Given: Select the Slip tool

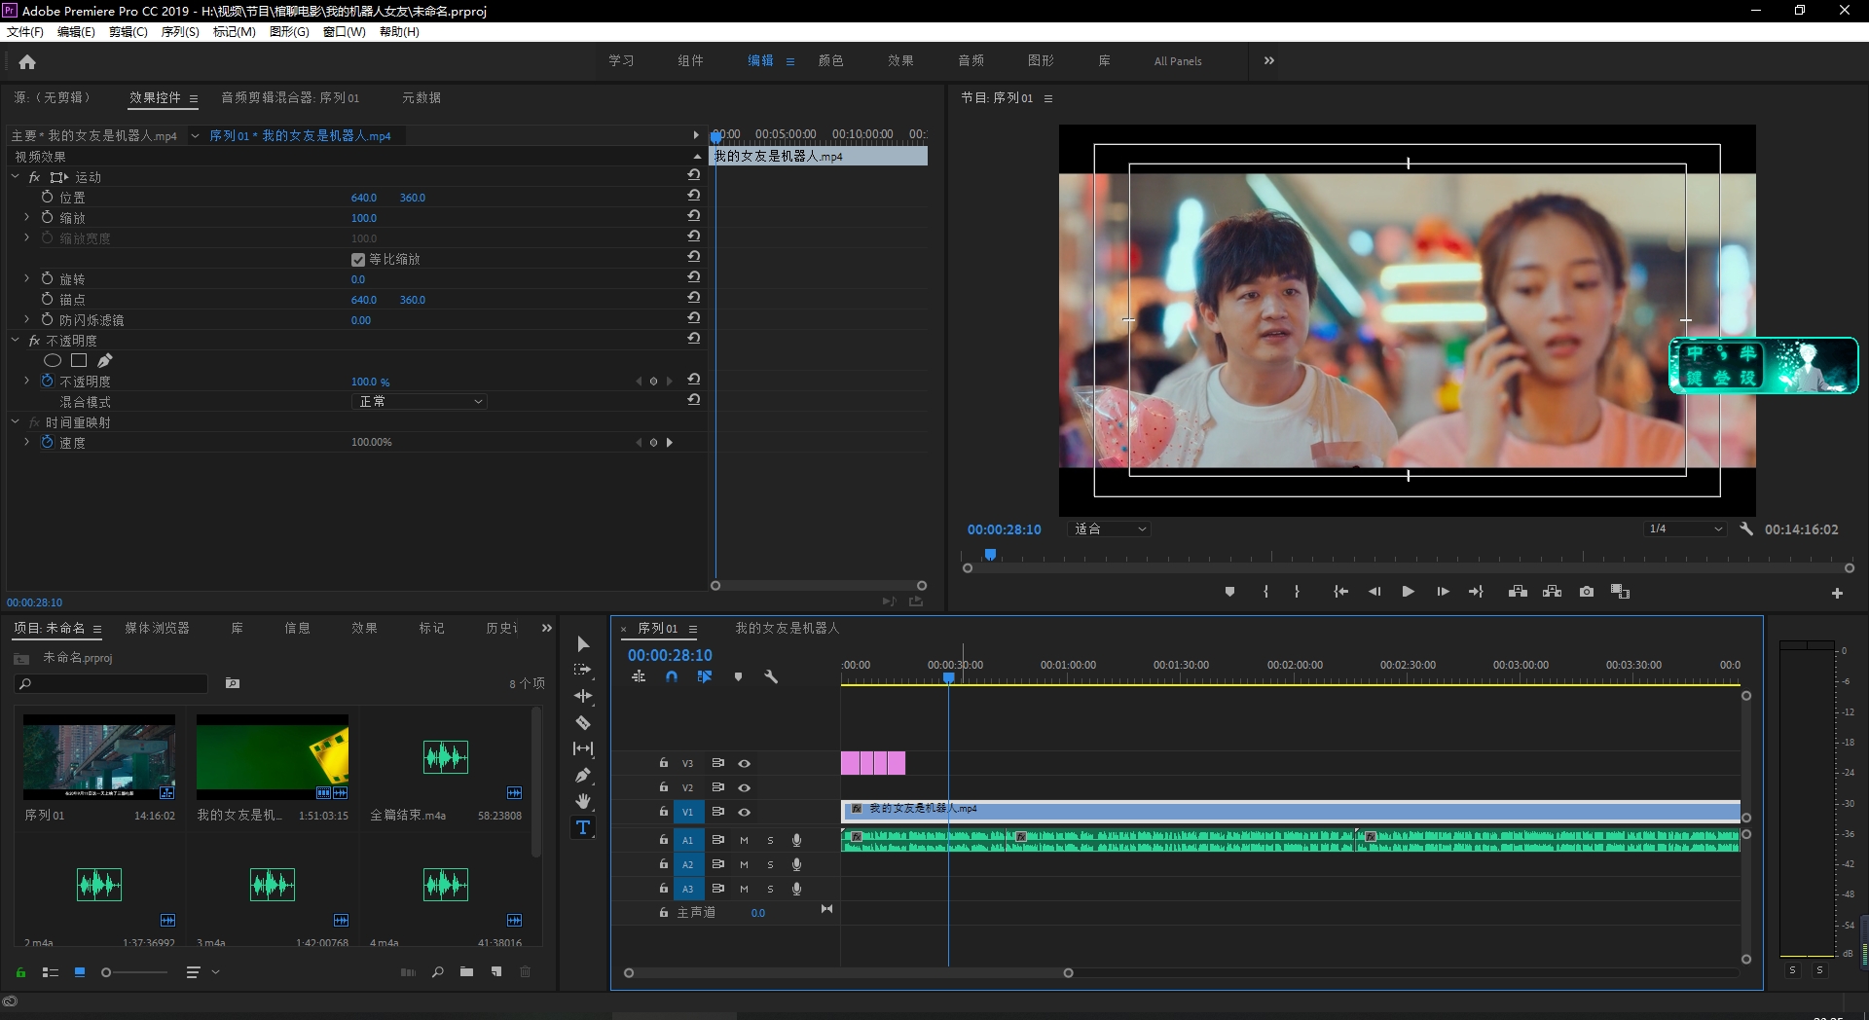Looking at the screenshot, I should point(582,748).
